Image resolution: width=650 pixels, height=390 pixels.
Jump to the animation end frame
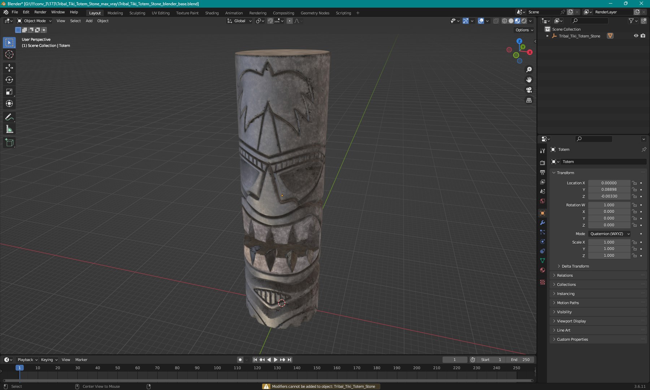(x=290, y=360)
